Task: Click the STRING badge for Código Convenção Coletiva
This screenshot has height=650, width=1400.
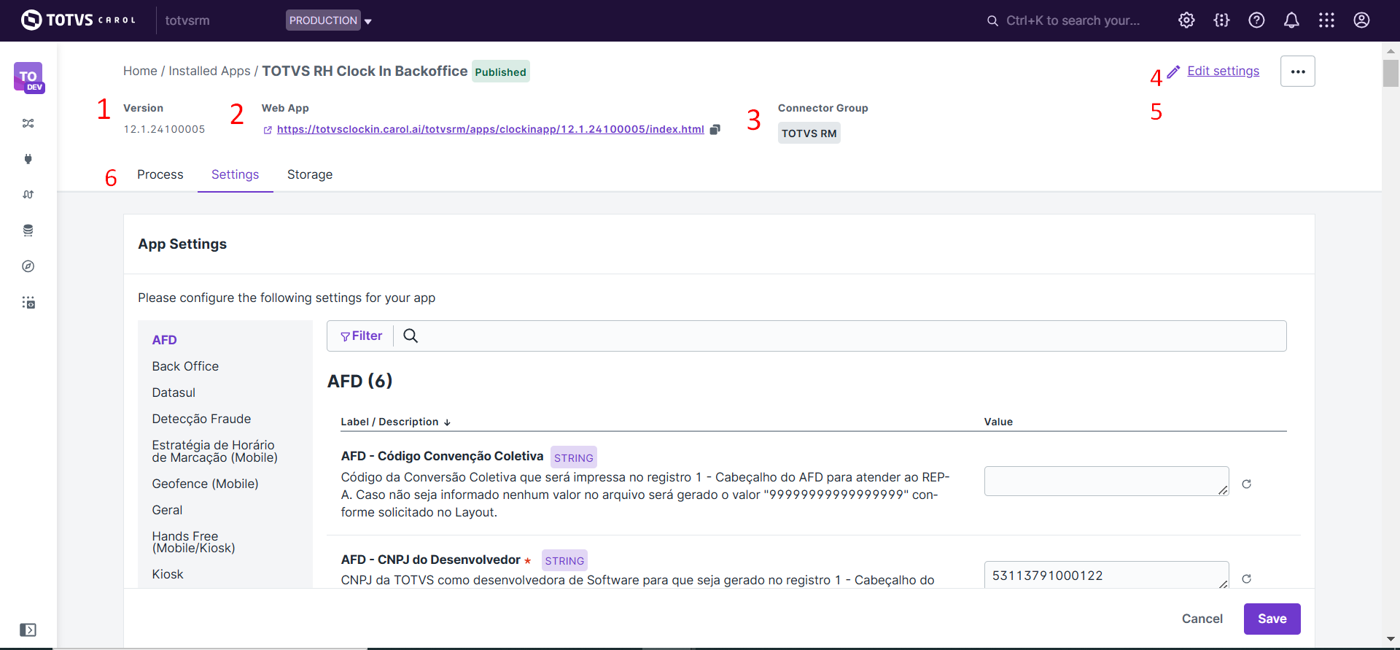Action: [x=573, y=457]
